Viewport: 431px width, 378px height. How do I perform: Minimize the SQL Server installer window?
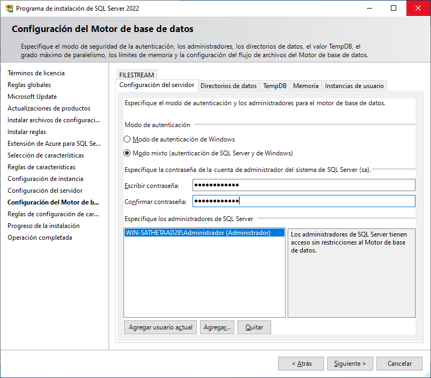point(369,9)
